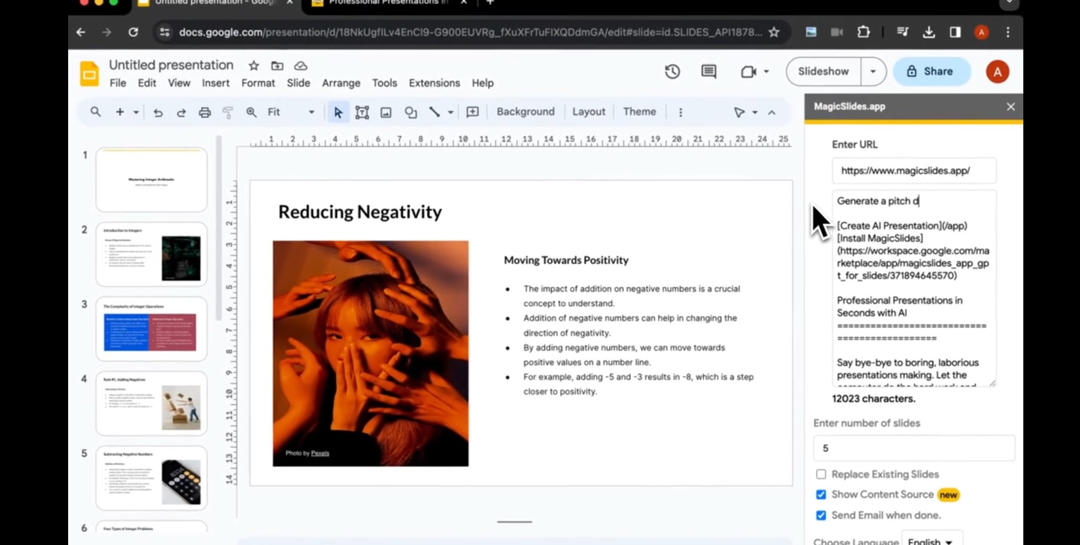1080x545 pixels.
Task: Open the browser downloads icon
Action: pyautogui.click(x=929, y=32)
